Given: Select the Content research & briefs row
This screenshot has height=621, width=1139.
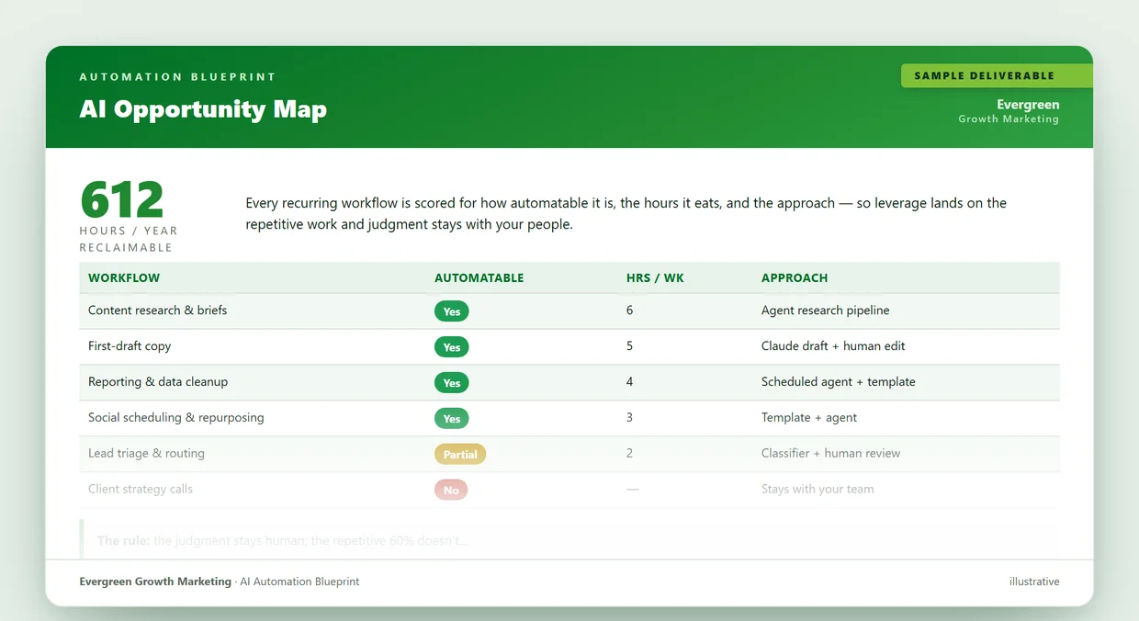Looking at the screenshot, I should pos(569,310).
